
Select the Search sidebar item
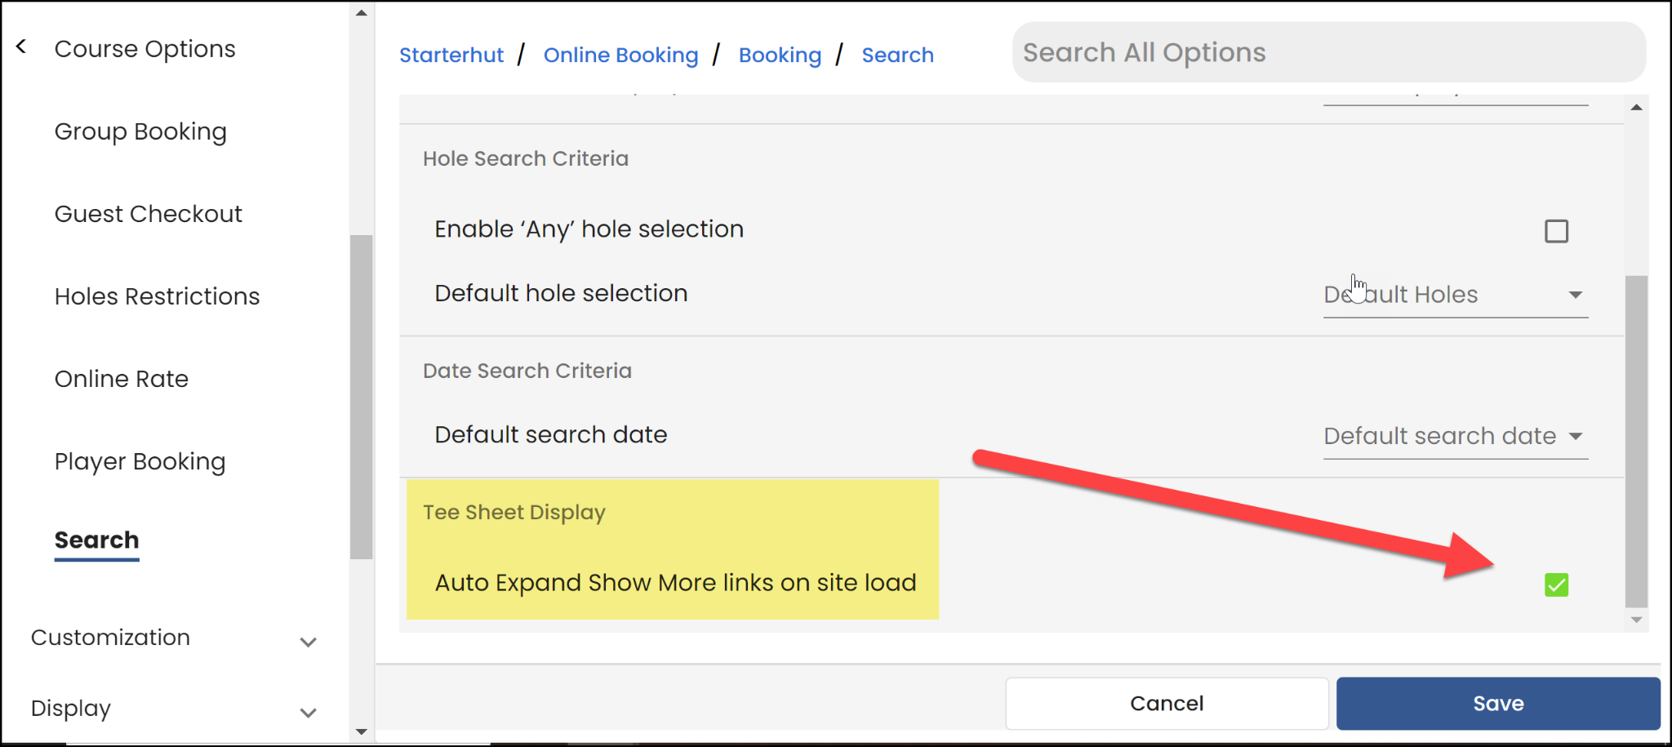point(96,540)
